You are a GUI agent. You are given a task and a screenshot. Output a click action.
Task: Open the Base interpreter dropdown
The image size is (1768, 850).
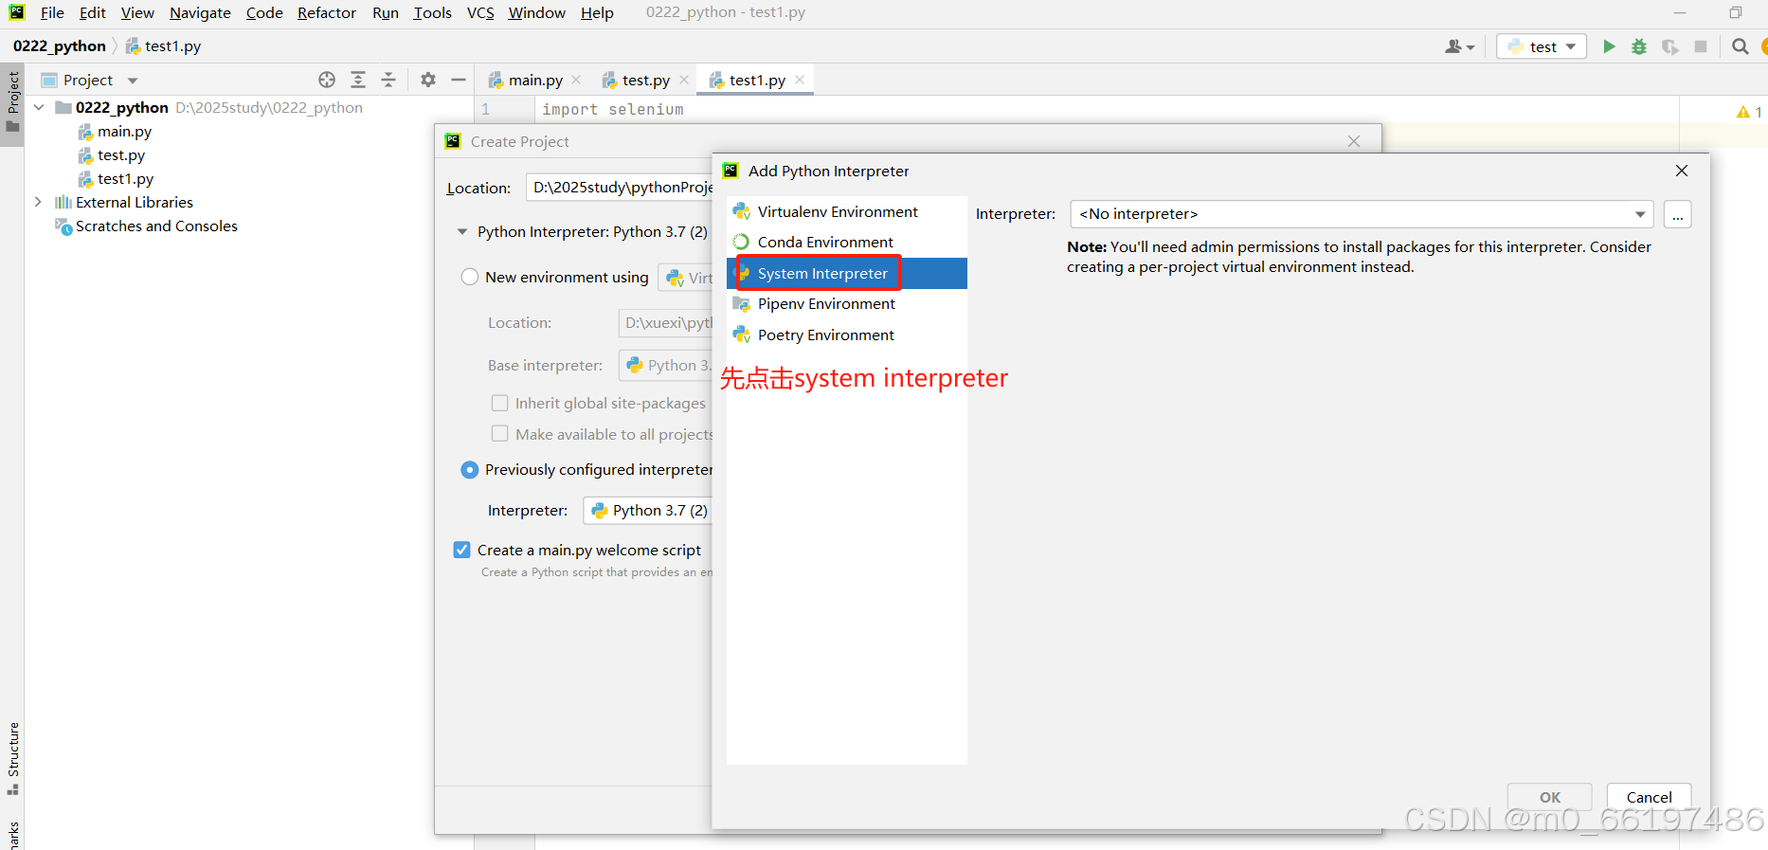click(x=666, y=365)
